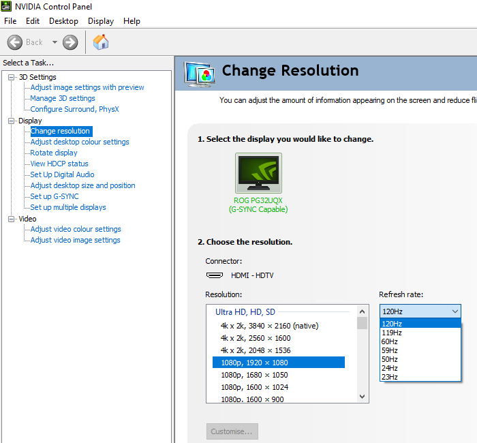Click the resolution list scroll up arrow
This screenshot has width=477, height=443.
pyautogui.click(x=362, y=311)
